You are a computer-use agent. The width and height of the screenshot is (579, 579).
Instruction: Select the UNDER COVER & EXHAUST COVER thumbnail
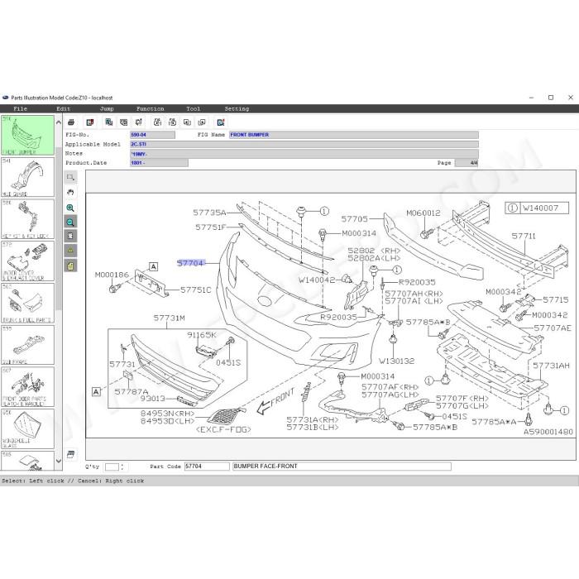pyautogui.click(x=27, y=261)
